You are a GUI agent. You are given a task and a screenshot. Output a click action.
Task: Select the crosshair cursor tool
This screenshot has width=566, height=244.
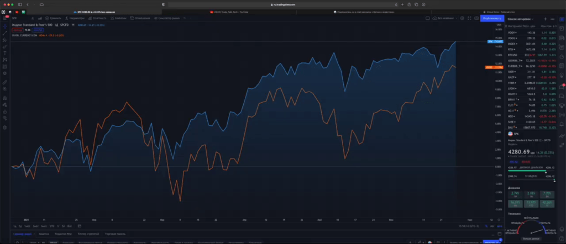coord(5,26)
